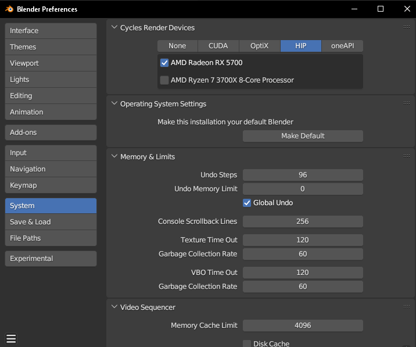Open the Input preferences section
Screen dimensions: 416x347
click(51, 153)
